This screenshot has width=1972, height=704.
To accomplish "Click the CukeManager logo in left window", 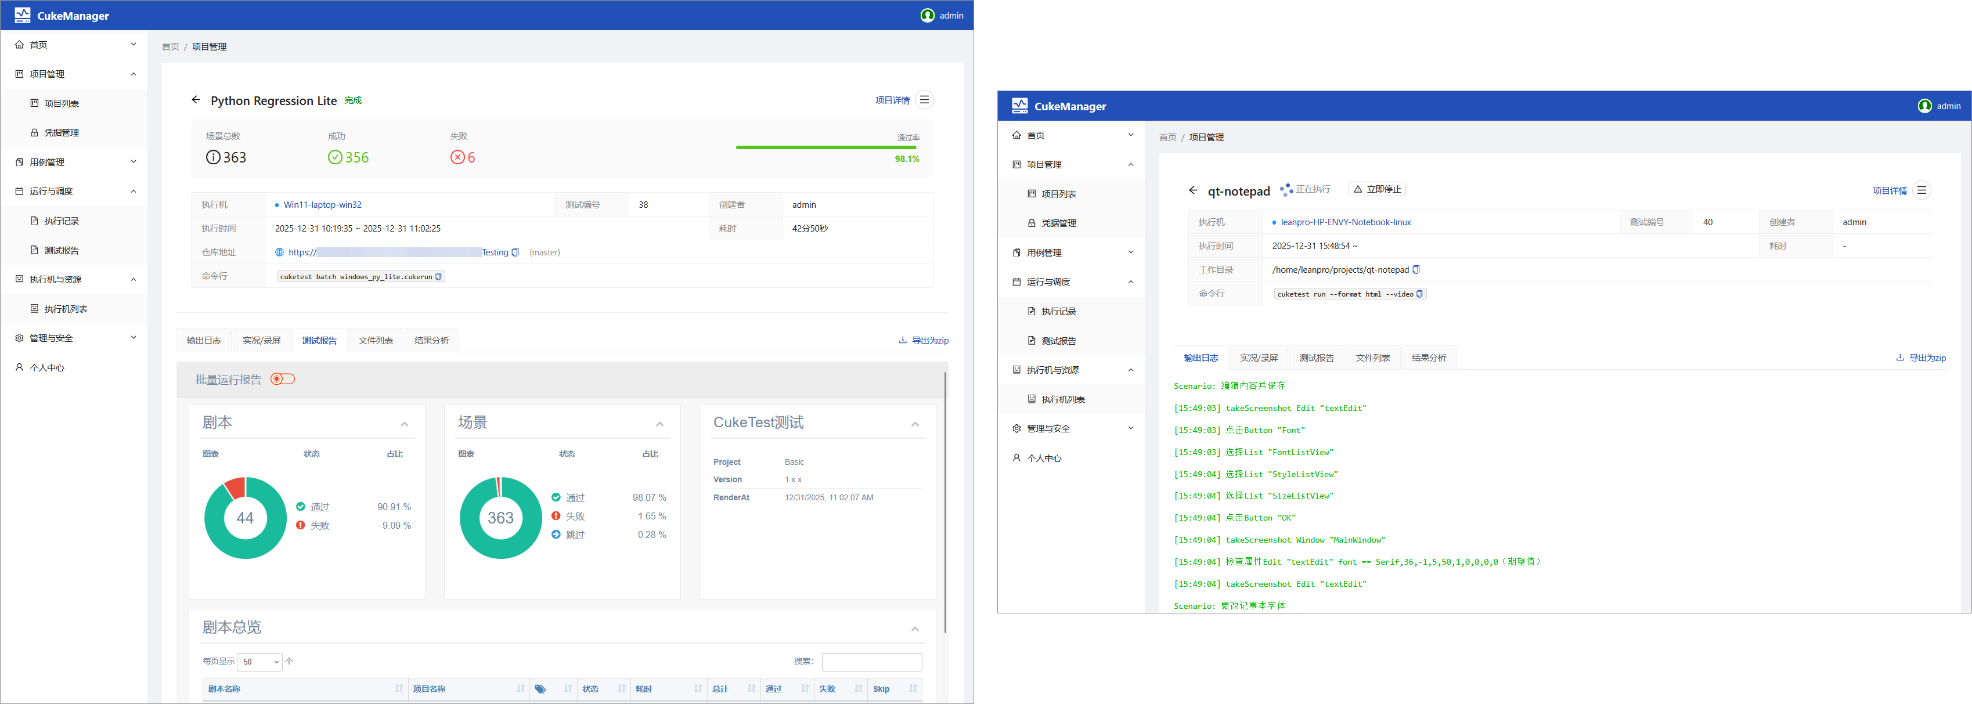I will pyautogui.click(x=23, y=15).
